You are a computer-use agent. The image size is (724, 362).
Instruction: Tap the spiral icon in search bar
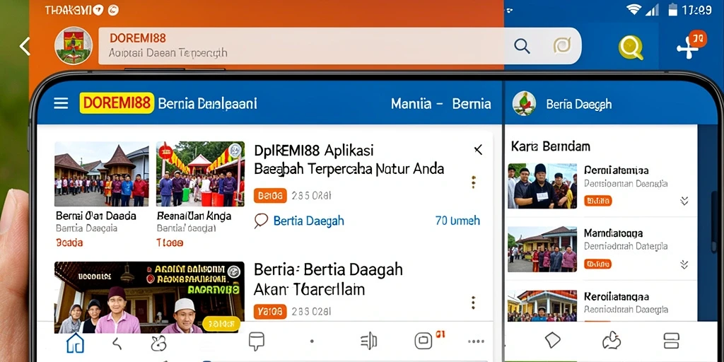pos(562,45)
